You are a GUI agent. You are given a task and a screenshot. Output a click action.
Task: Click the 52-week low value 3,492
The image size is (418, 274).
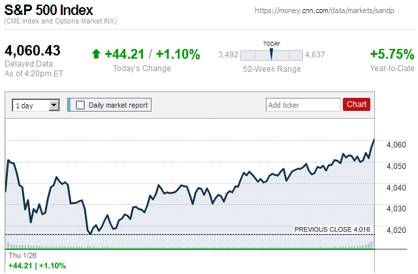[x=227, y=55]
